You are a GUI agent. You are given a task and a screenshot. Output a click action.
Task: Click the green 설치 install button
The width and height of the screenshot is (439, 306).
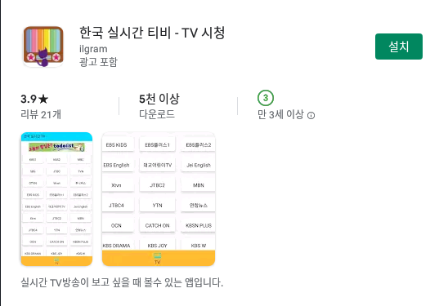pyautogui.click(x=399, y=47)
